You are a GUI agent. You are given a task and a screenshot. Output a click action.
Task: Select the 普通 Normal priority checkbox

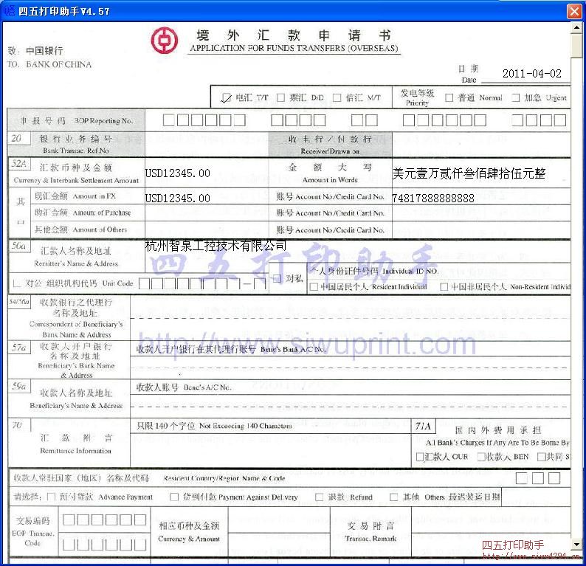[x=449, y=97]
